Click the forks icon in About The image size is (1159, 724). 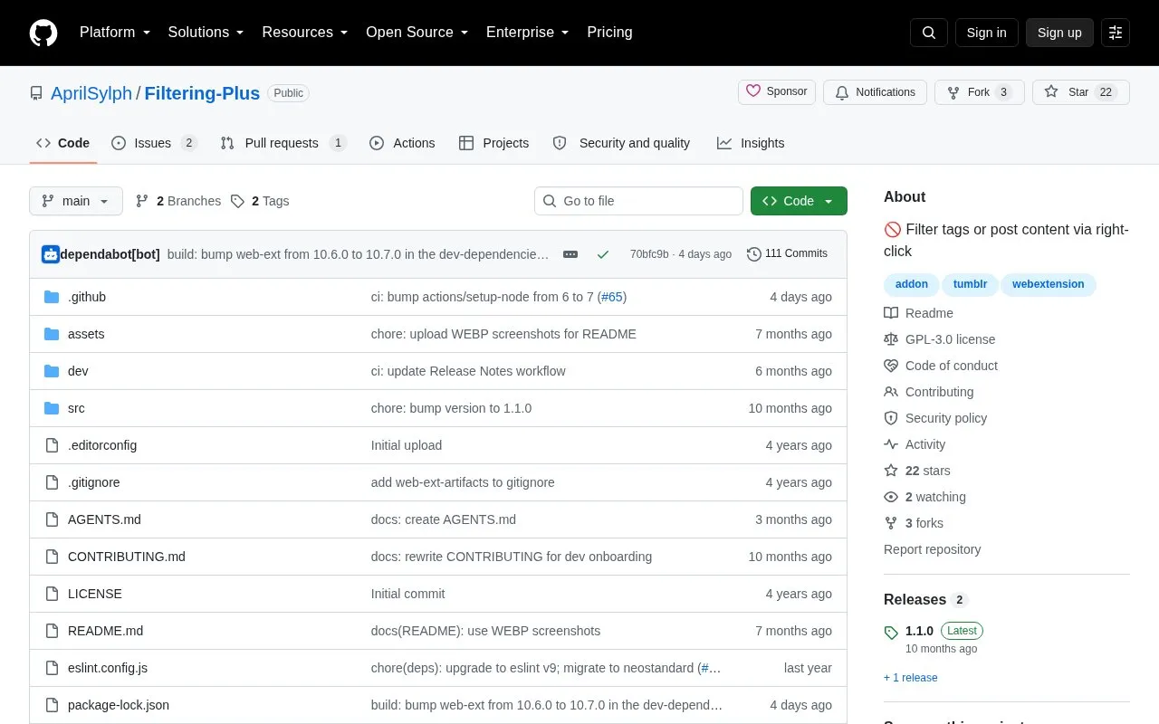[x=891, y=523]
